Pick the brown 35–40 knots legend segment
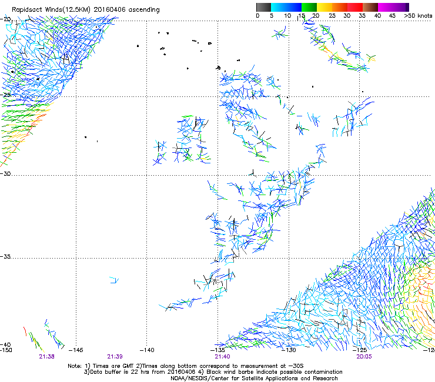Viewport: 435px width, 382px height. [x=370, y=7]
